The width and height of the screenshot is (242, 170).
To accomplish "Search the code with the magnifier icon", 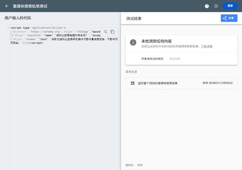I will (x=106, y=32).
